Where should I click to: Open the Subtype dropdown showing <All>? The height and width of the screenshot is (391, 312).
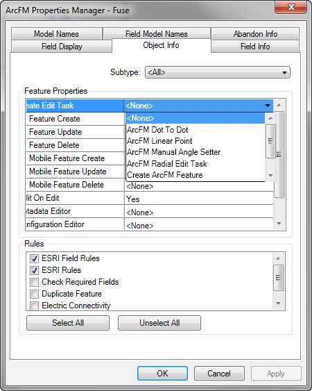218,72
